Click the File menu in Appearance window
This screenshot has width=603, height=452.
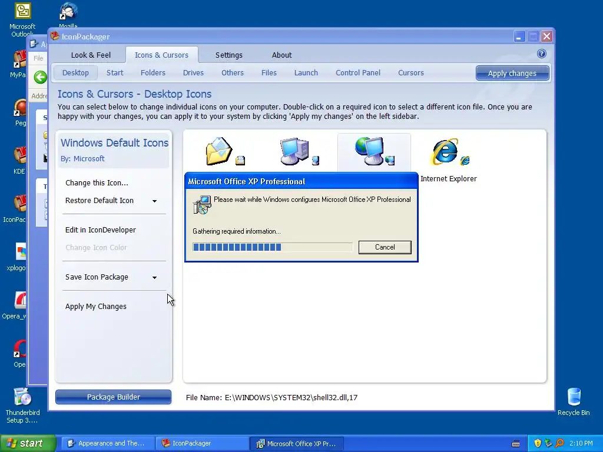click(38, 58)
